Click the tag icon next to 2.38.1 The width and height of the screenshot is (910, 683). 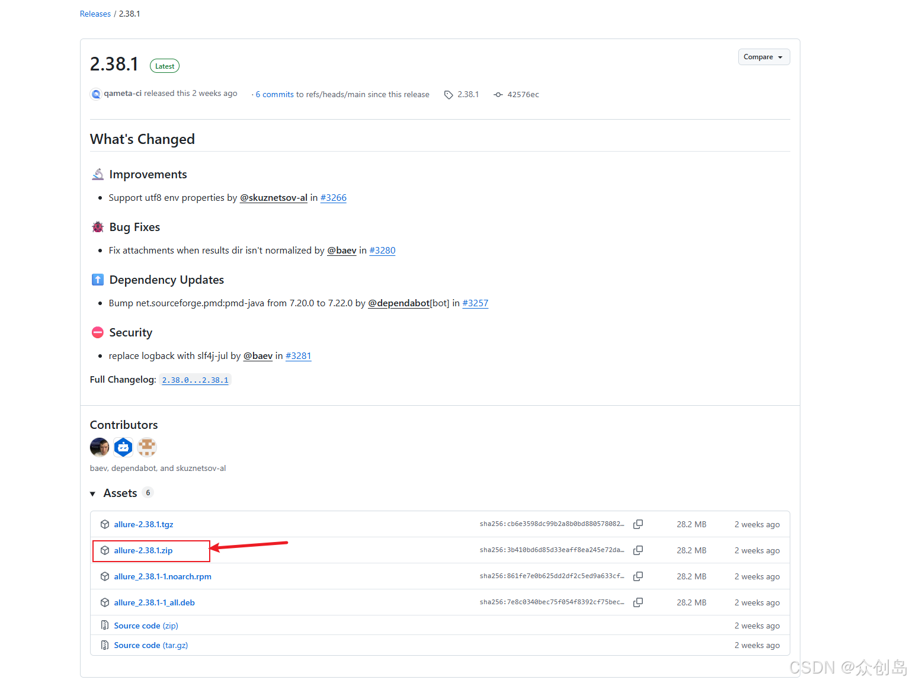[x=448, y=95]
